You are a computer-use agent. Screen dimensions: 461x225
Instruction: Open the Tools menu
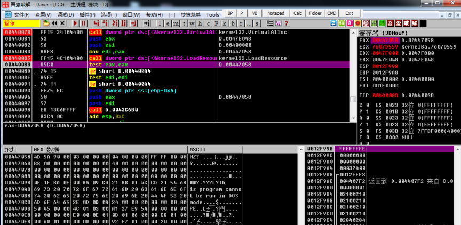click(x=212, y=15)
